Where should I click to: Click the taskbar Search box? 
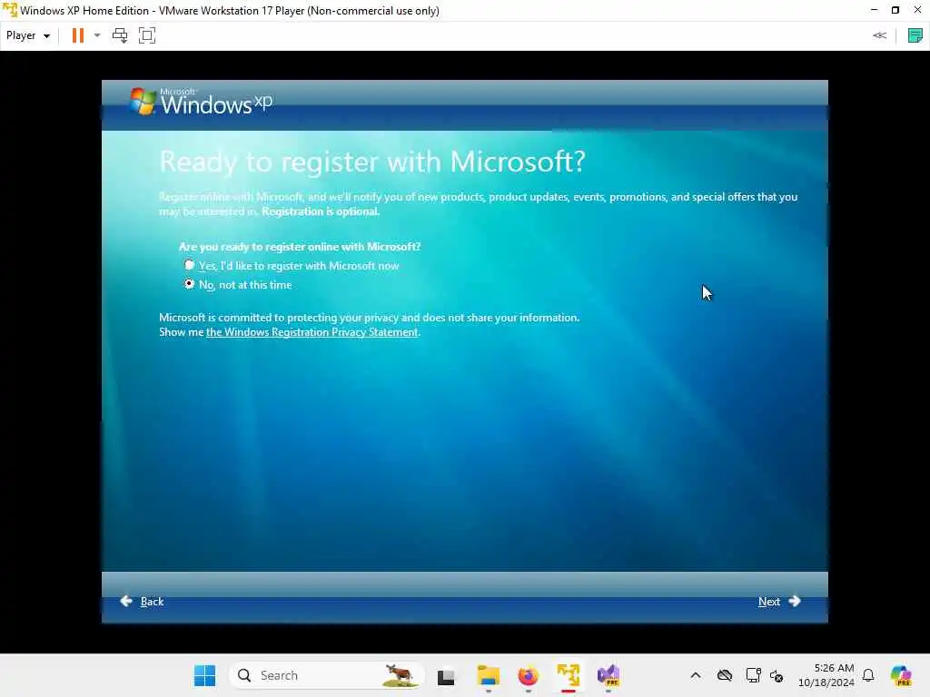(326, 675)
